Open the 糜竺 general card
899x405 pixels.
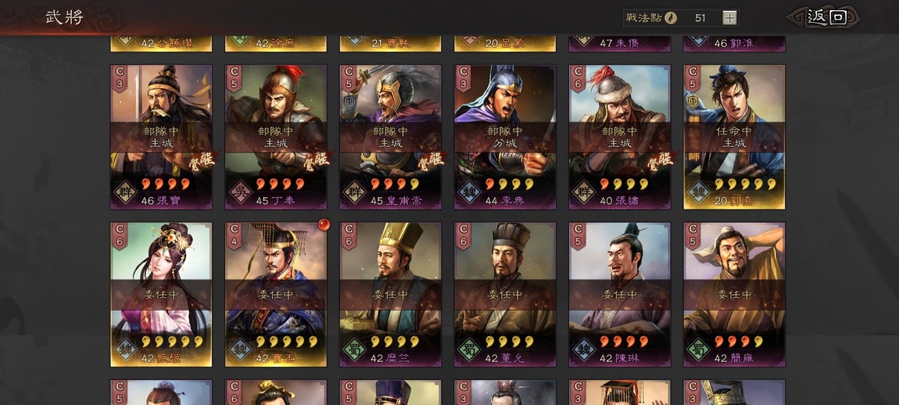click(x=390, y=295)
